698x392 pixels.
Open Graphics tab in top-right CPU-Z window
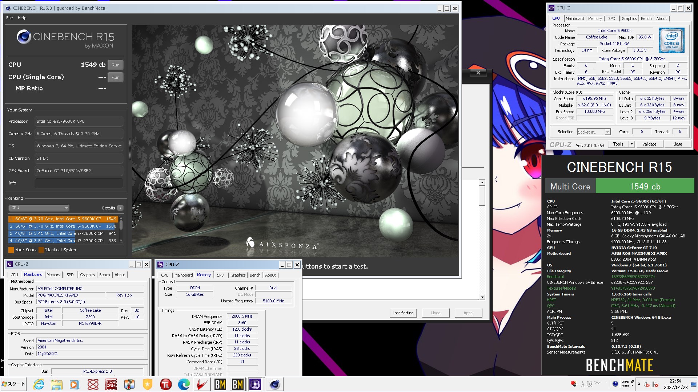[629, 19]
